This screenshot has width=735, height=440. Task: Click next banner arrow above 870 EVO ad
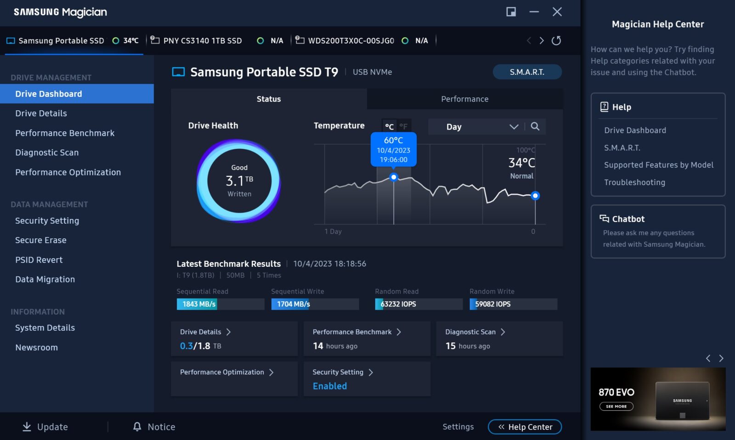tap(721, 358)
